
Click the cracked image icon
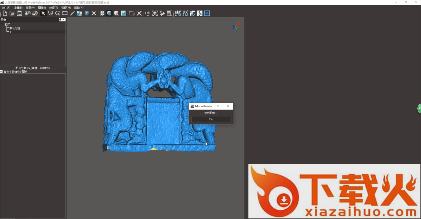pyautogui.click(x=200, y=13)
